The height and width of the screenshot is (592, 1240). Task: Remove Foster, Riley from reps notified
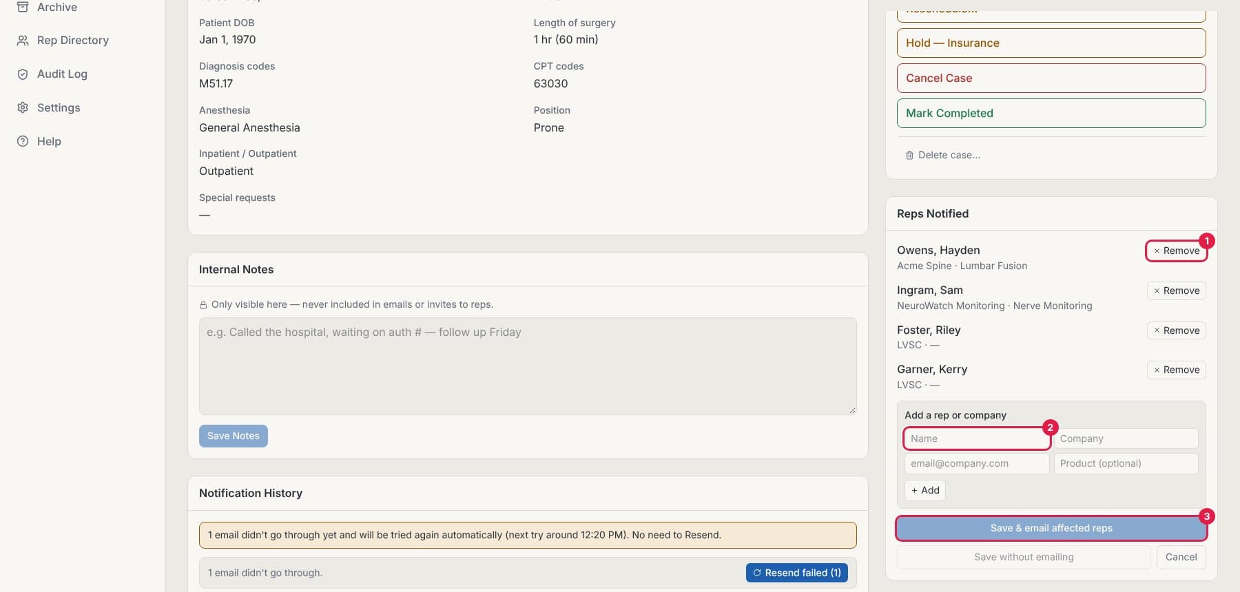click(x=1176, y=330)
